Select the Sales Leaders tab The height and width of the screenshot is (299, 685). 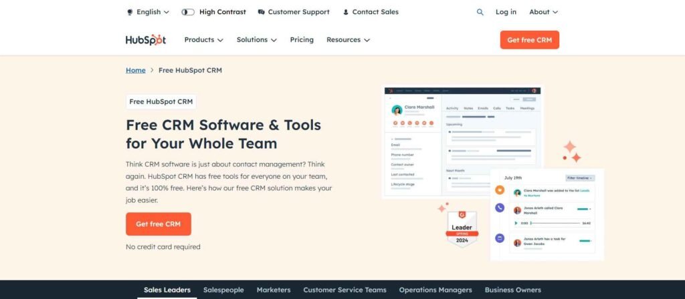tap(167, 290)
